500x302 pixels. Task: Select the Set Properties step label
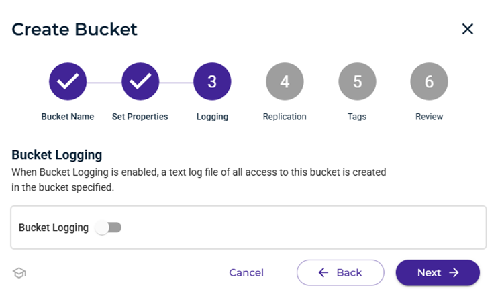(140, 117)
